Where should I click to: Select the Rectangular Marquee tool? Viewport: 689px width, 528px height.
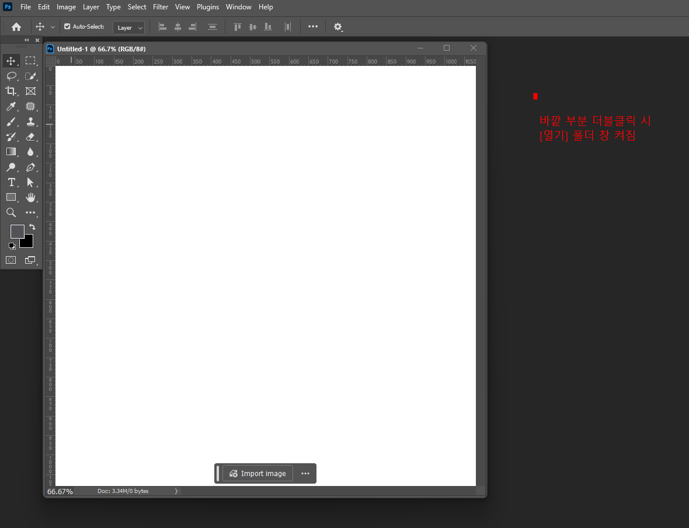30,61
